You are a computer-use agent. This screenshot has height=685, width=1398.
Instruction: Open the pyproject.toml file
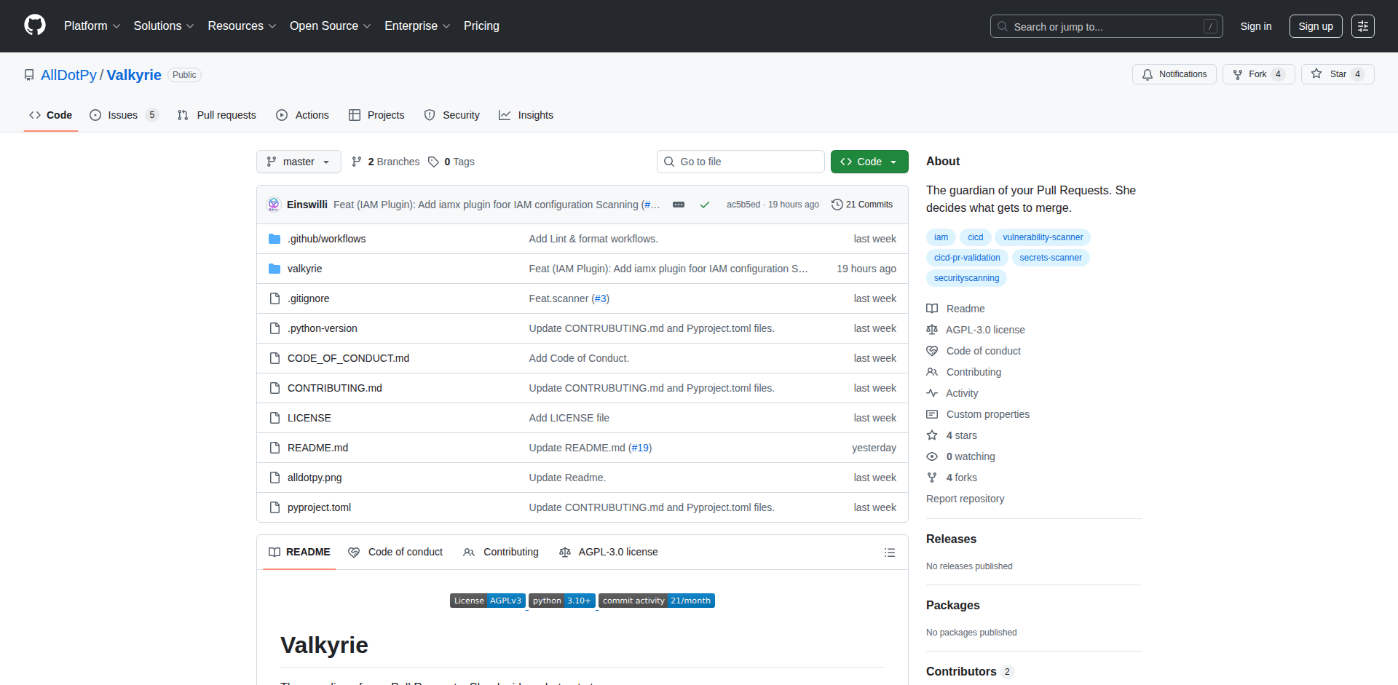[319, 507]
